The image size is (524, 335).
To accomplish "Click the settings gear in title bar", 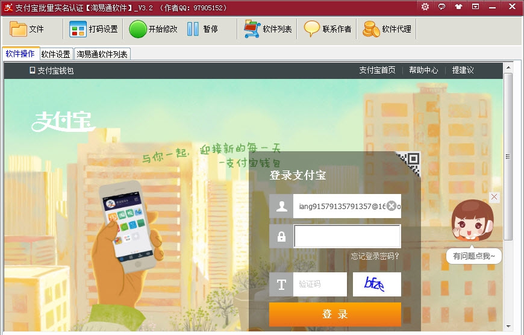I will click(425, 7).
